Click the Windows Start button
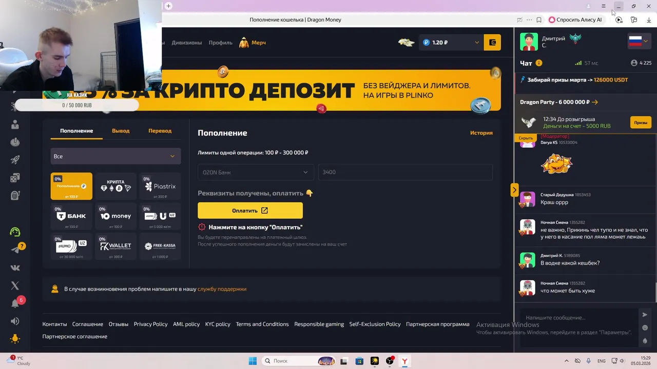The width and height of the screenshot is (657, 369). tap(253, 361)
